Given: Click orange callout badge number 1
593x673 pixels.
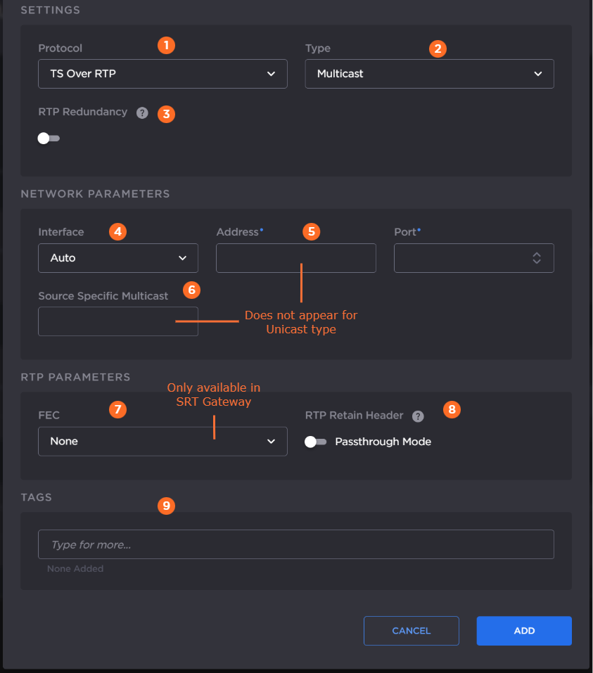Looking at the screenshot, I should [x=166, y=46].
